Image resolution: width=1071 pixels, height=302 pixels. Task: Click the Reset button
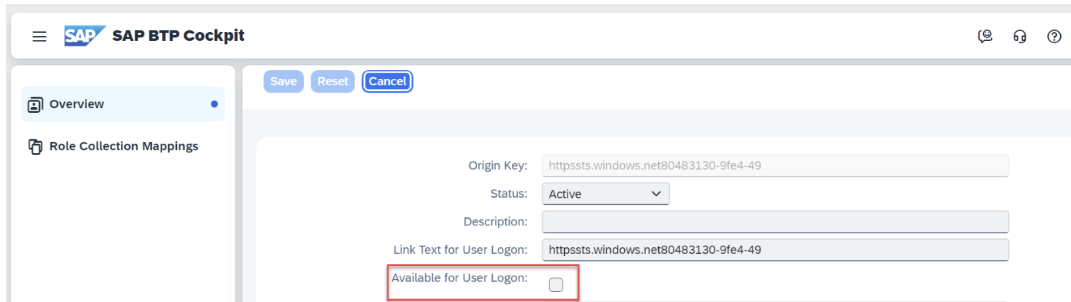coord(333,82)
